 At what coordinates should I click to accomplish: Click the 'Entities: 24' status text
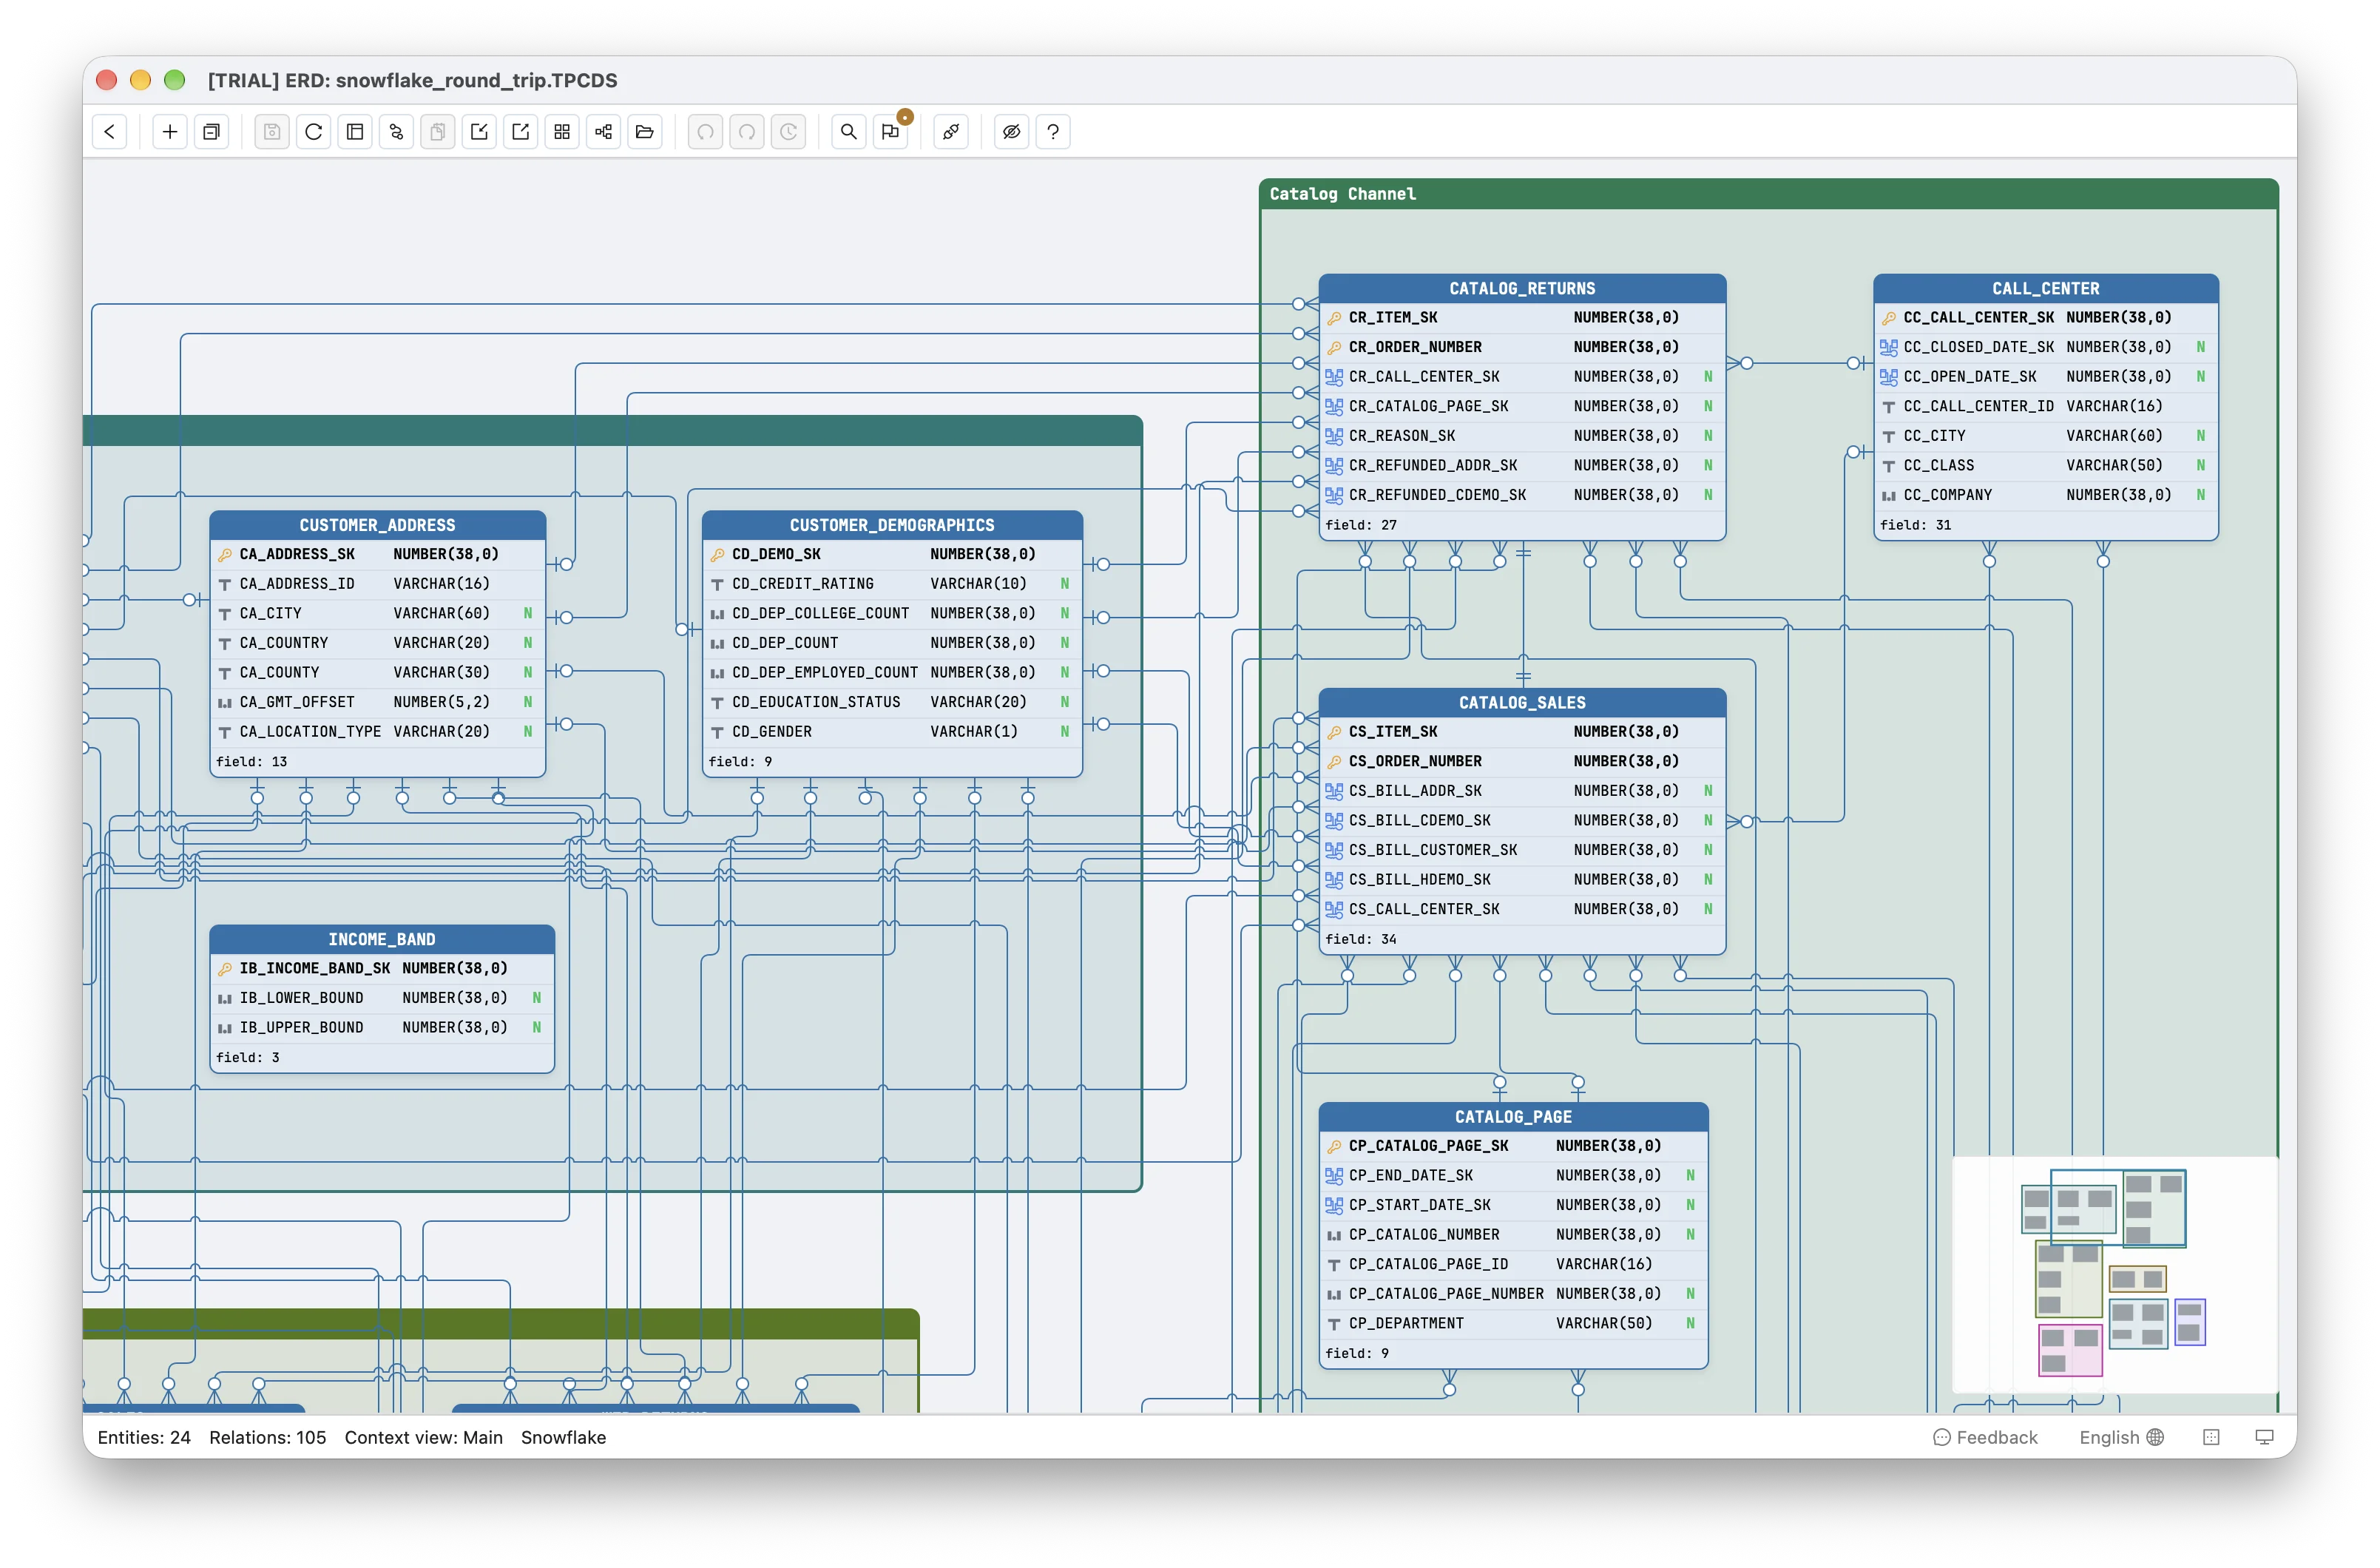click(x=144, y=1437)
